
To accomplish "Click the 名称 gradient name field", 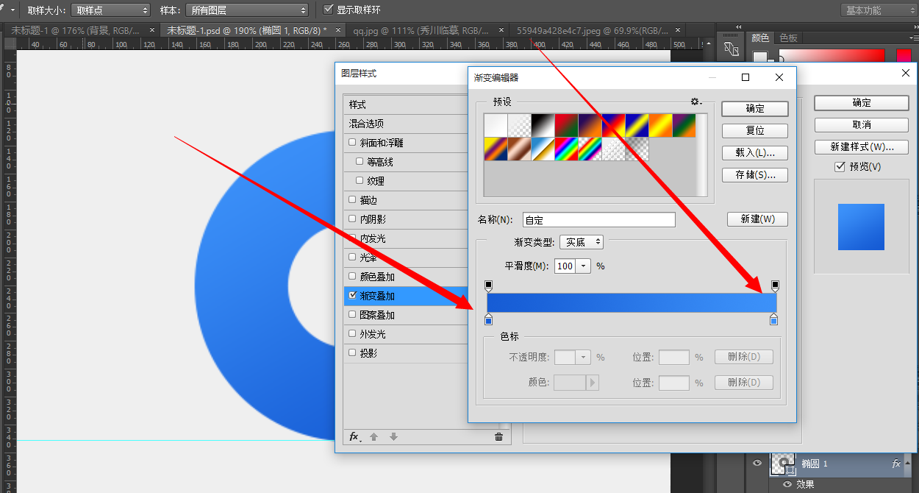I will pos(598,219).
